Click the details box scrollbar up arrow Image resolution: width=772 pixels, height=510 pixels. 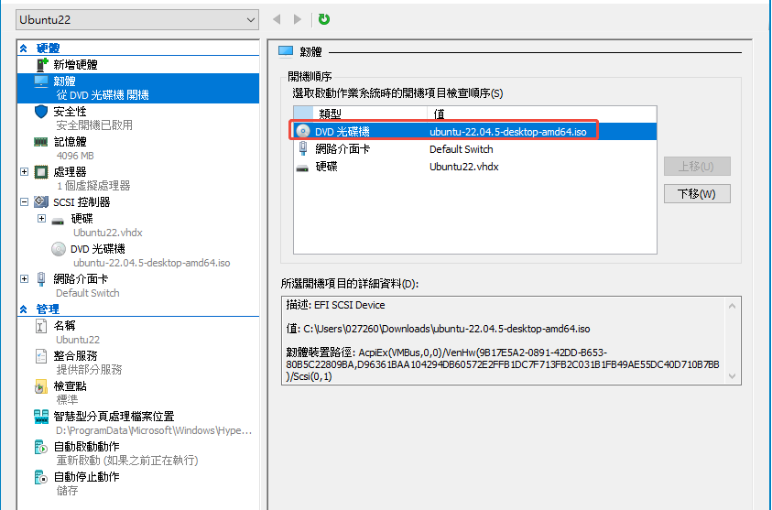pos(732,306)
